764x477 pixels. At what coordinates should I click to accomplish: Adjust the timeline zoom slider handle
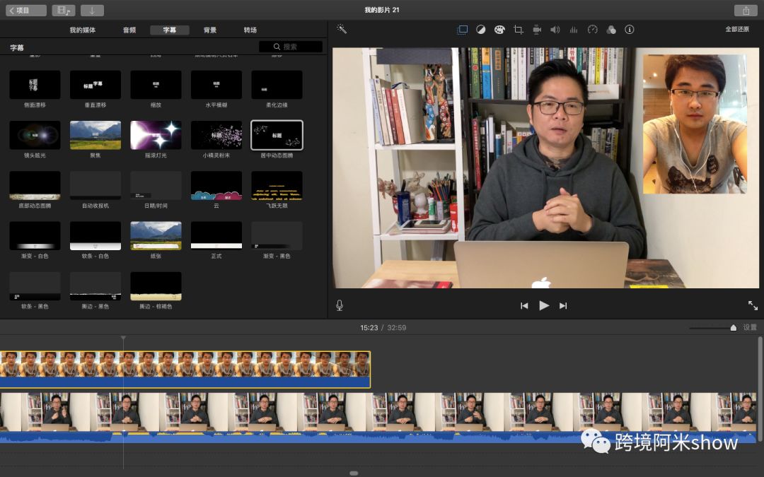pyautogui.click(x=734, y=328)
